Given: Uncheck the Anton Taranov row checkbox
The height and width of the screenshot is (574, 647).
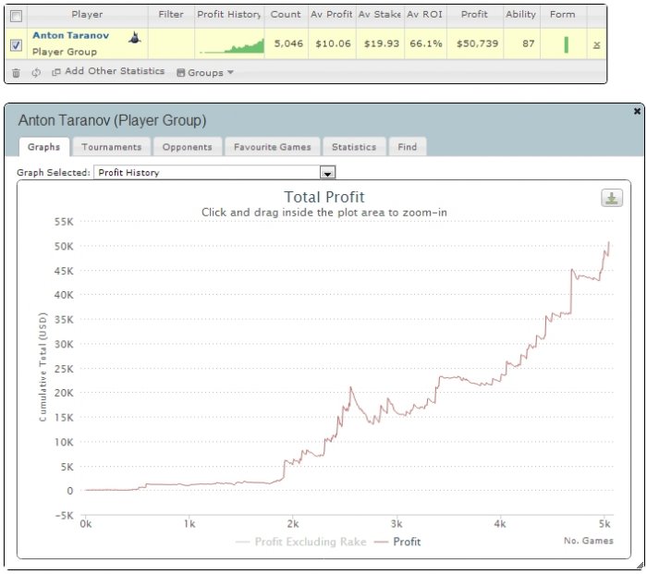Looking at the screenshot, I should pos(16,44).
